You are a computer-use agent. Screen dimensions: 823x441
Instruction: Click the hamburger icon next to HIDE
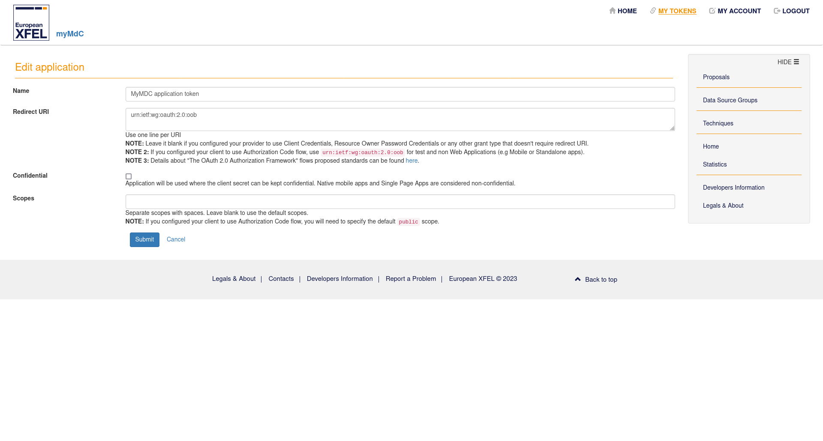[796, 62]
